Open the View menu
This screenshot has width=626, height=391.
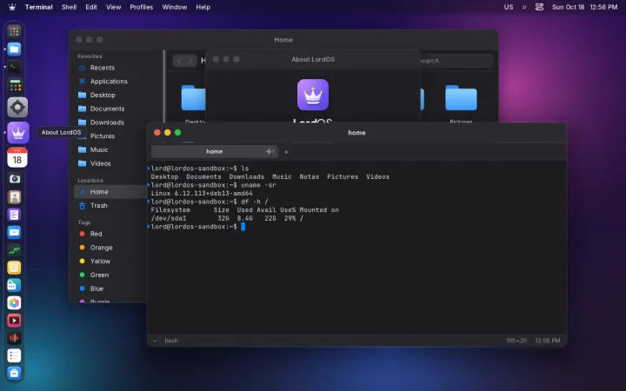(x=113, y=7)
